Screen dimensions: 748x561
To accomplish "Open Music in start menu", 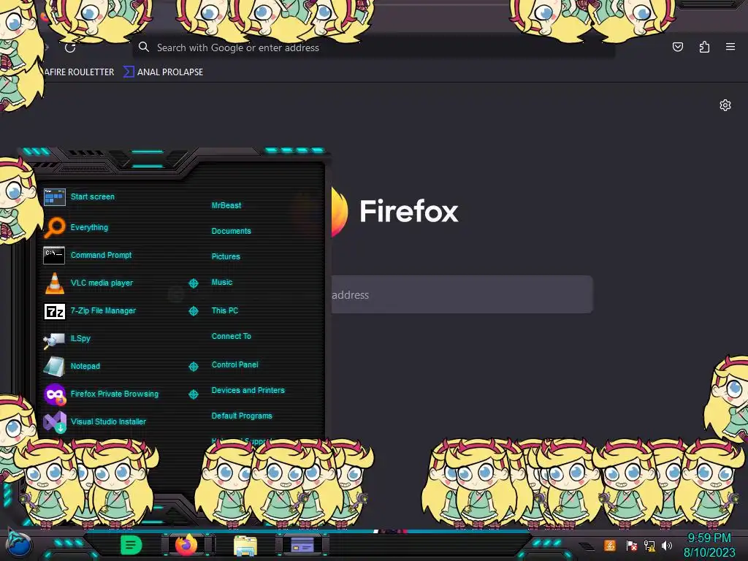I will point(222,283).
